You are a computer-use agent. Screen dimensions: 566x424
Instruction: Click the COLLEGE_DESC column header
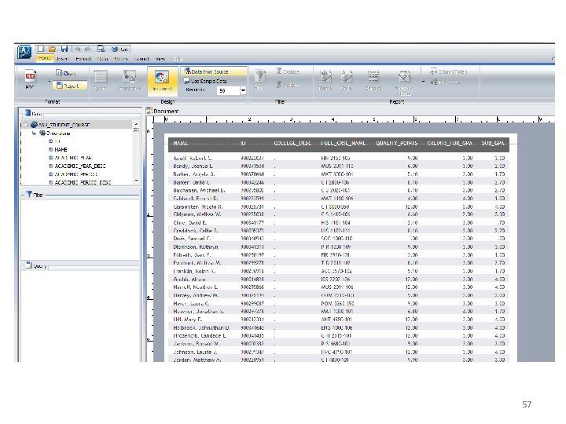point(292,144)
